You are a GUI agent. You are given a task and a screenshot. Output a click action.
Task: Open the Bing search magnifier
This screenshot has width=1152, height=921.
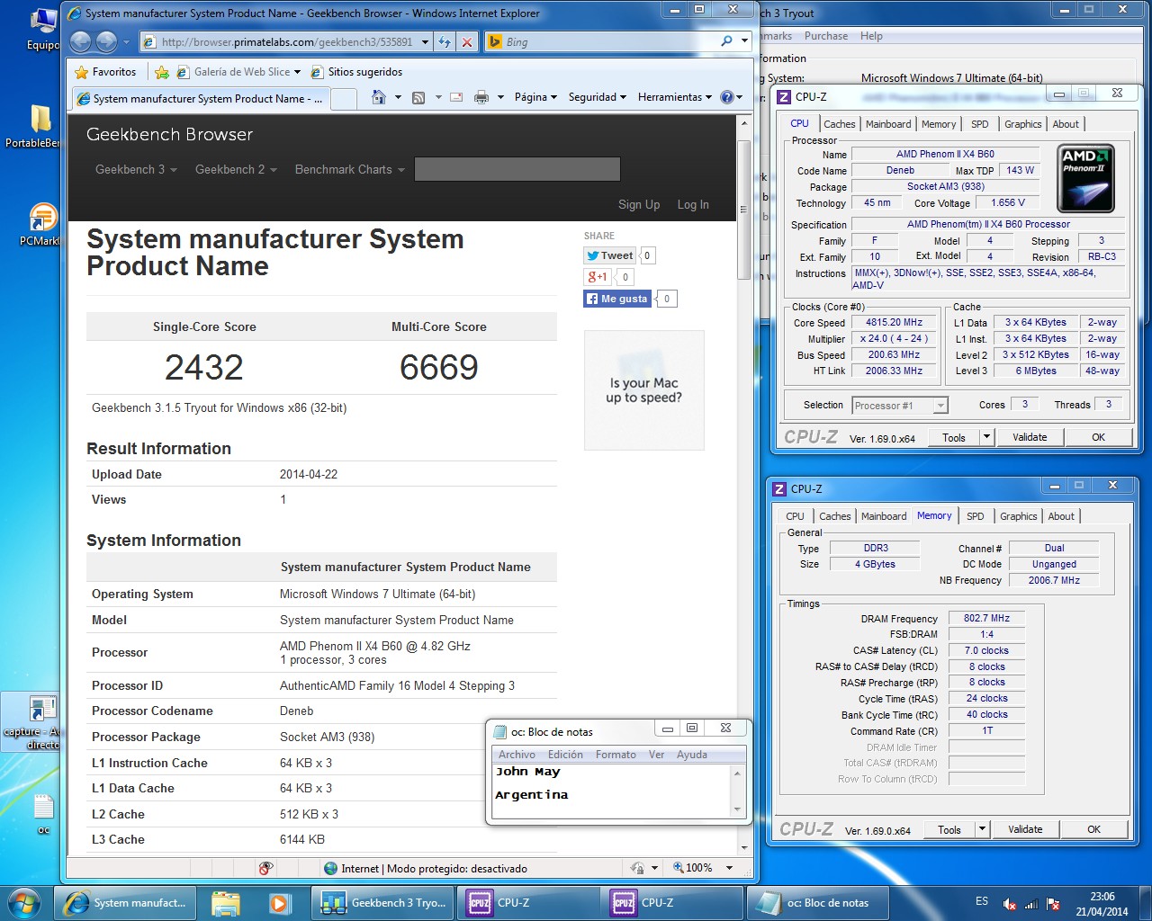tap(726, 41)
